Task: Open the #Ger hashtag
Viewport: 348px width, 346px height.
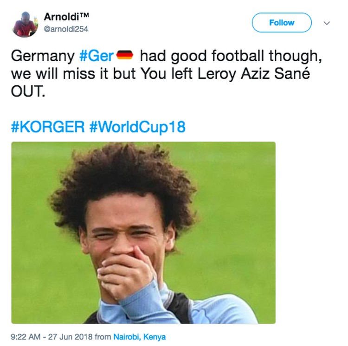Action: tap(97, 56)
